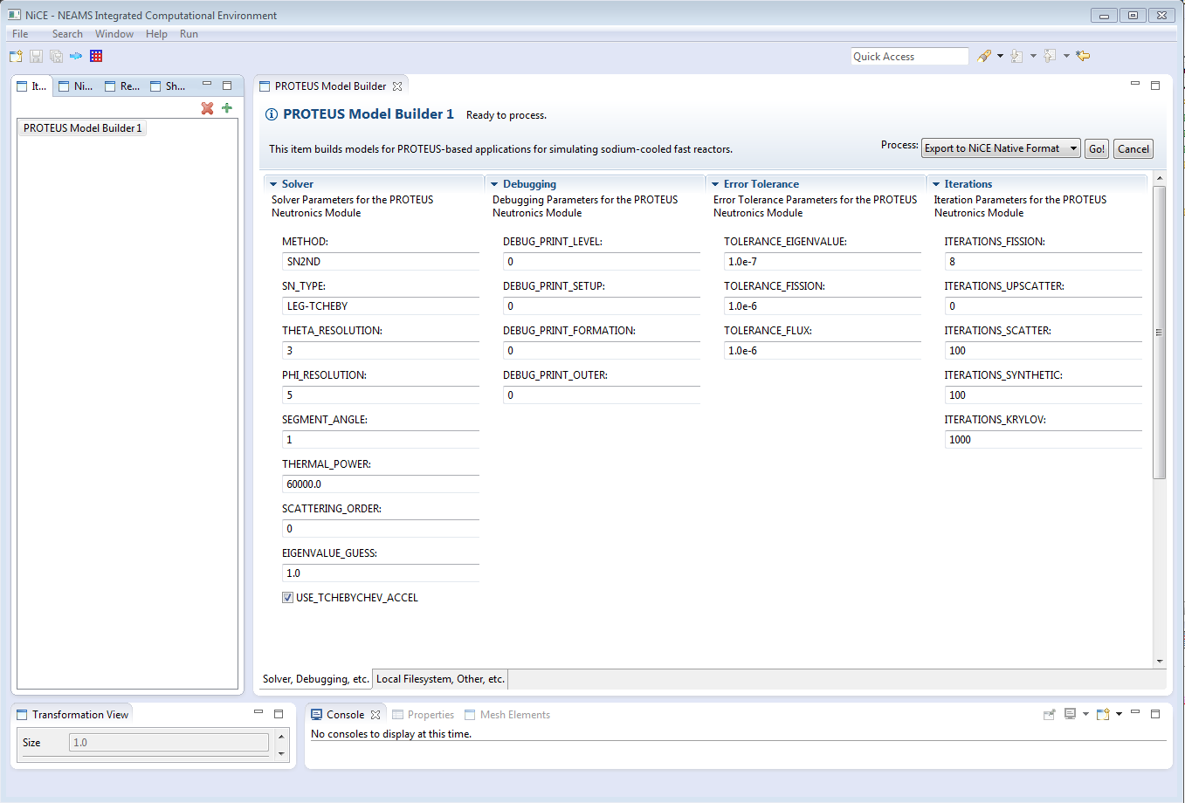Screen dimensions: 1185x803
Task: Click the pen annotation toolbar icon
Action: pyautogui.click(x=984, y=56)
